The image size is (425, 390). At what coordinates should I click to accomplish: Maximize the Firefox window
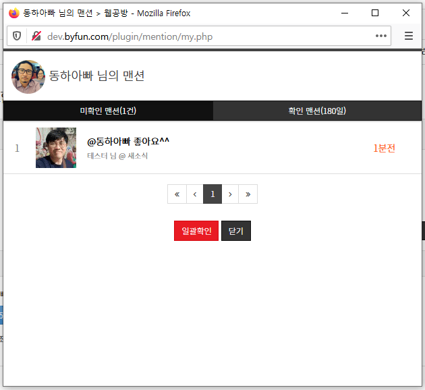tap(375, 13)
